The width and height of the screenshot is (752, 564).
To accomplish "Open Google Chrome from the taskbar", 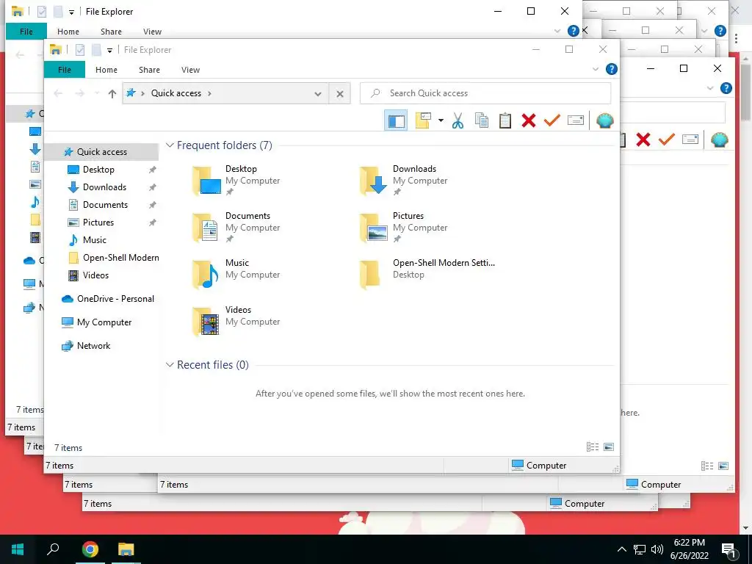I will click(90, 549).
